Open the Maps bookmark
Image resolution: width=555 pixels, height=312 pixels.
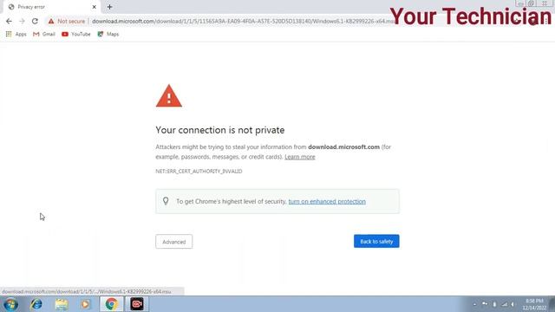(108, 34)
